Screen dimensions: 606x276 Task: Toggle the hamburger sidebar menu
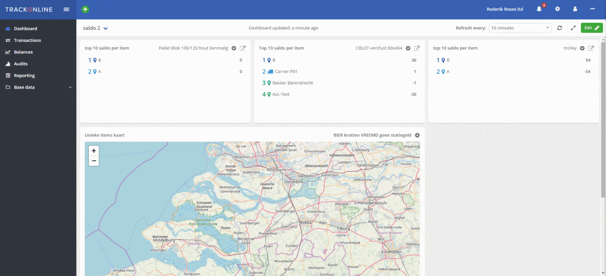(x=66, y=9)
